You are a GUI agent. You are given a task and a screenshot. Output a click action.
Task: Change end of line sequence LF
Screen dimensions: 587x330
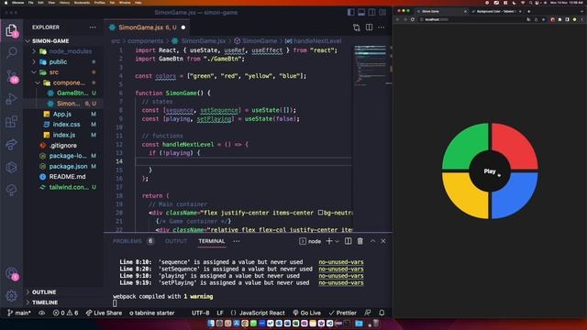tap(220, 313)
